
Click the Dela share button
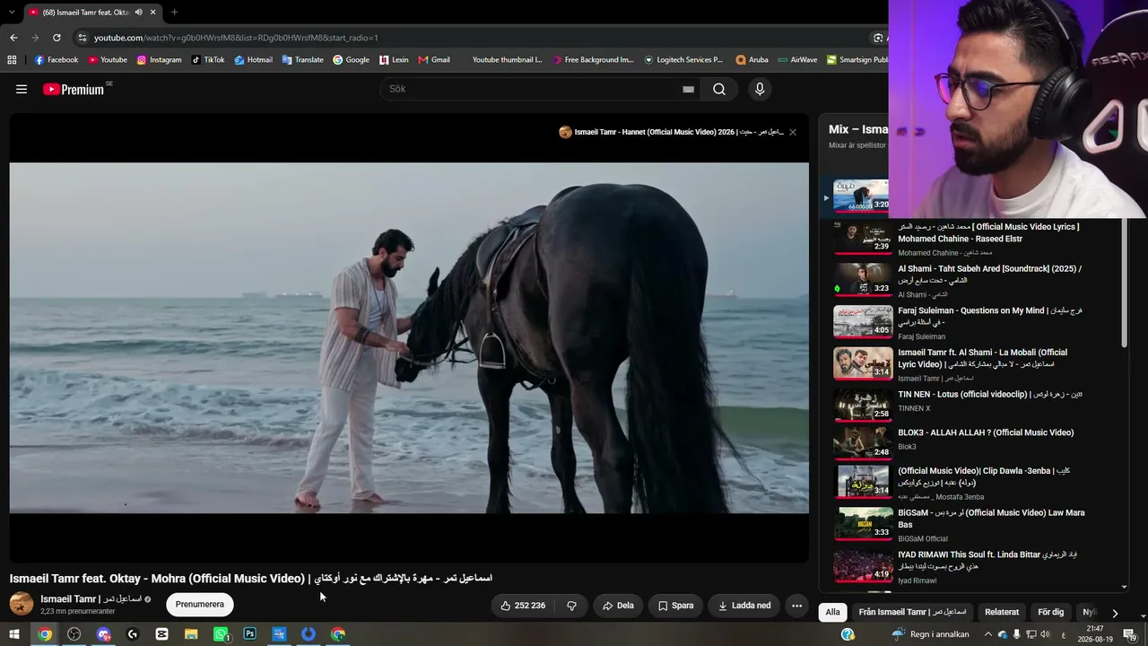[618, 606]
